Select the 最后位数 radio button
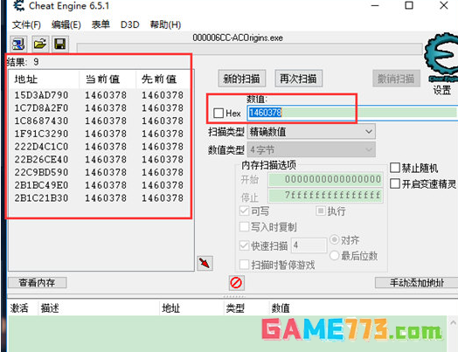This screenshot has width=458, height=352. (x=334, y=255)
